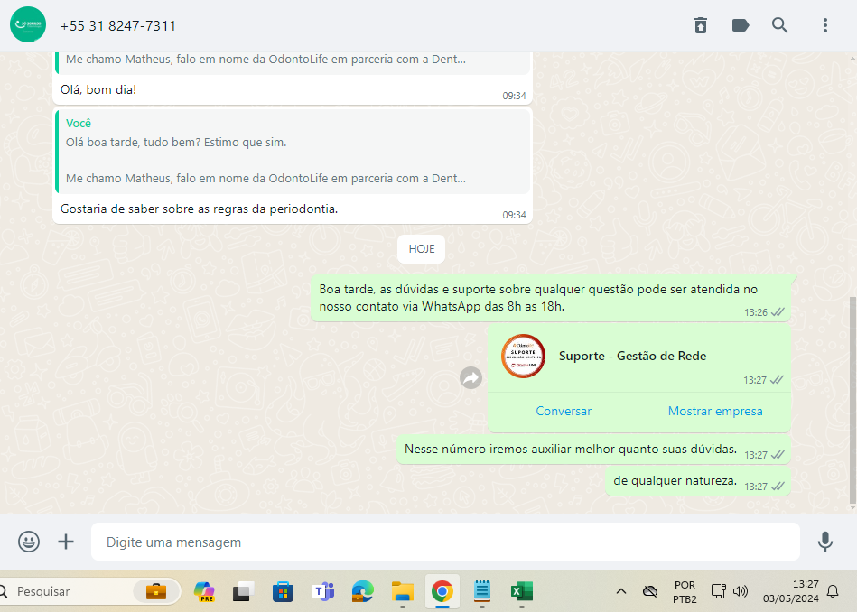
Task: Click the trash archive icon in header
Action: tap(701, 25)
